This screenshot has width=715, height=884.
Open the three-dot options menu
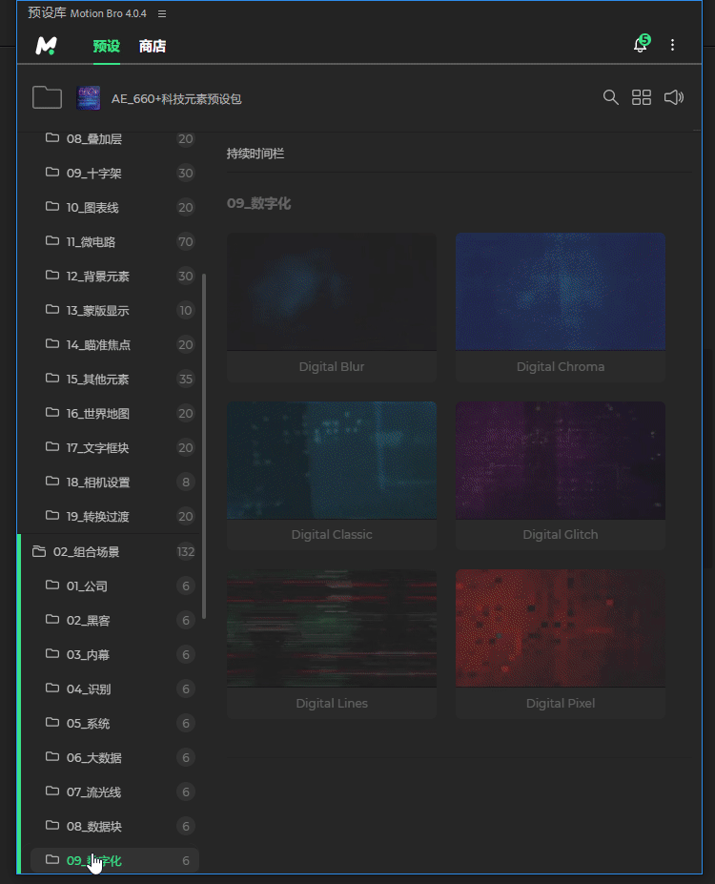(672, 45)
